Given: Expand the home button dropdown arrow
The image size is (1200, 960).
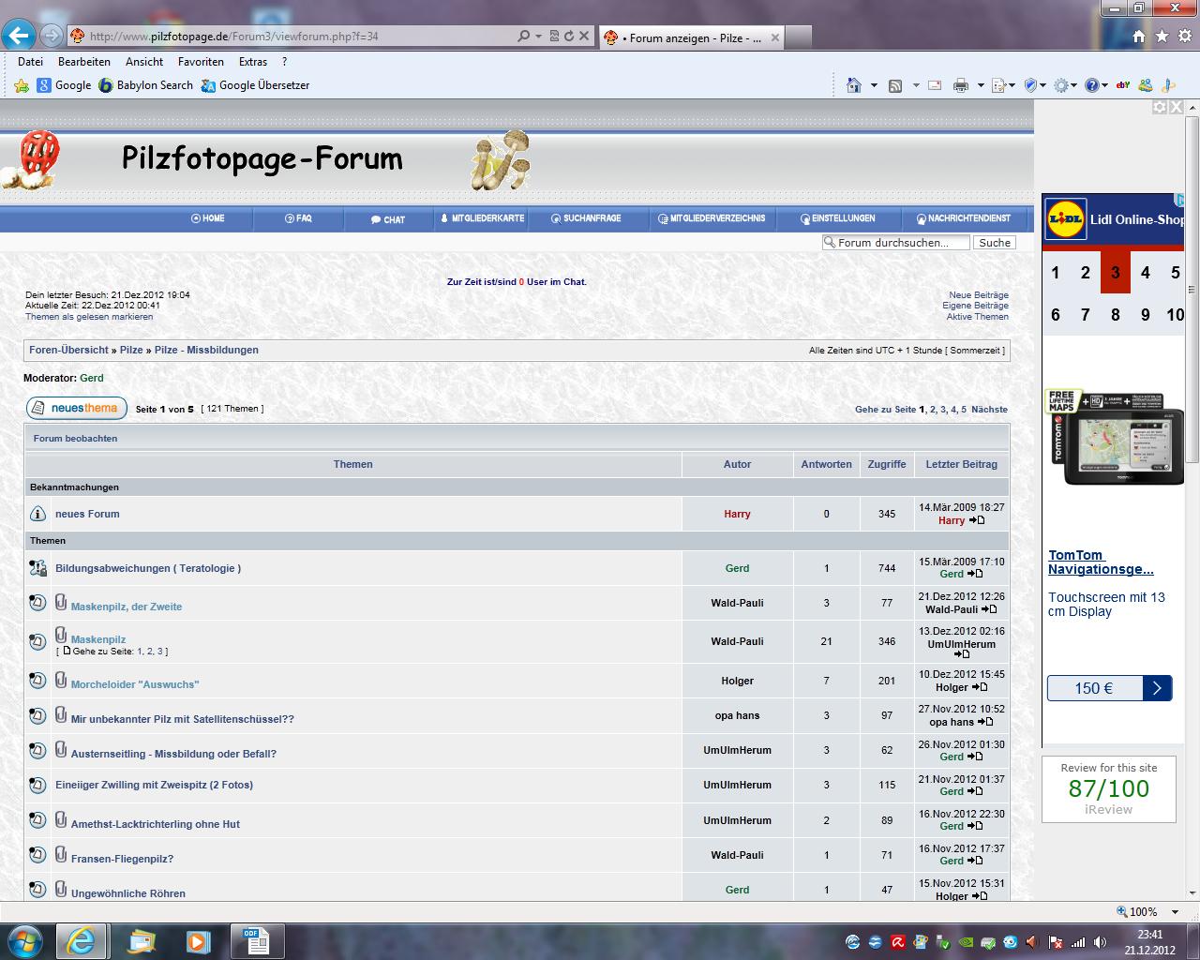Looking at the screenshot, I should [x=874, y=85].
